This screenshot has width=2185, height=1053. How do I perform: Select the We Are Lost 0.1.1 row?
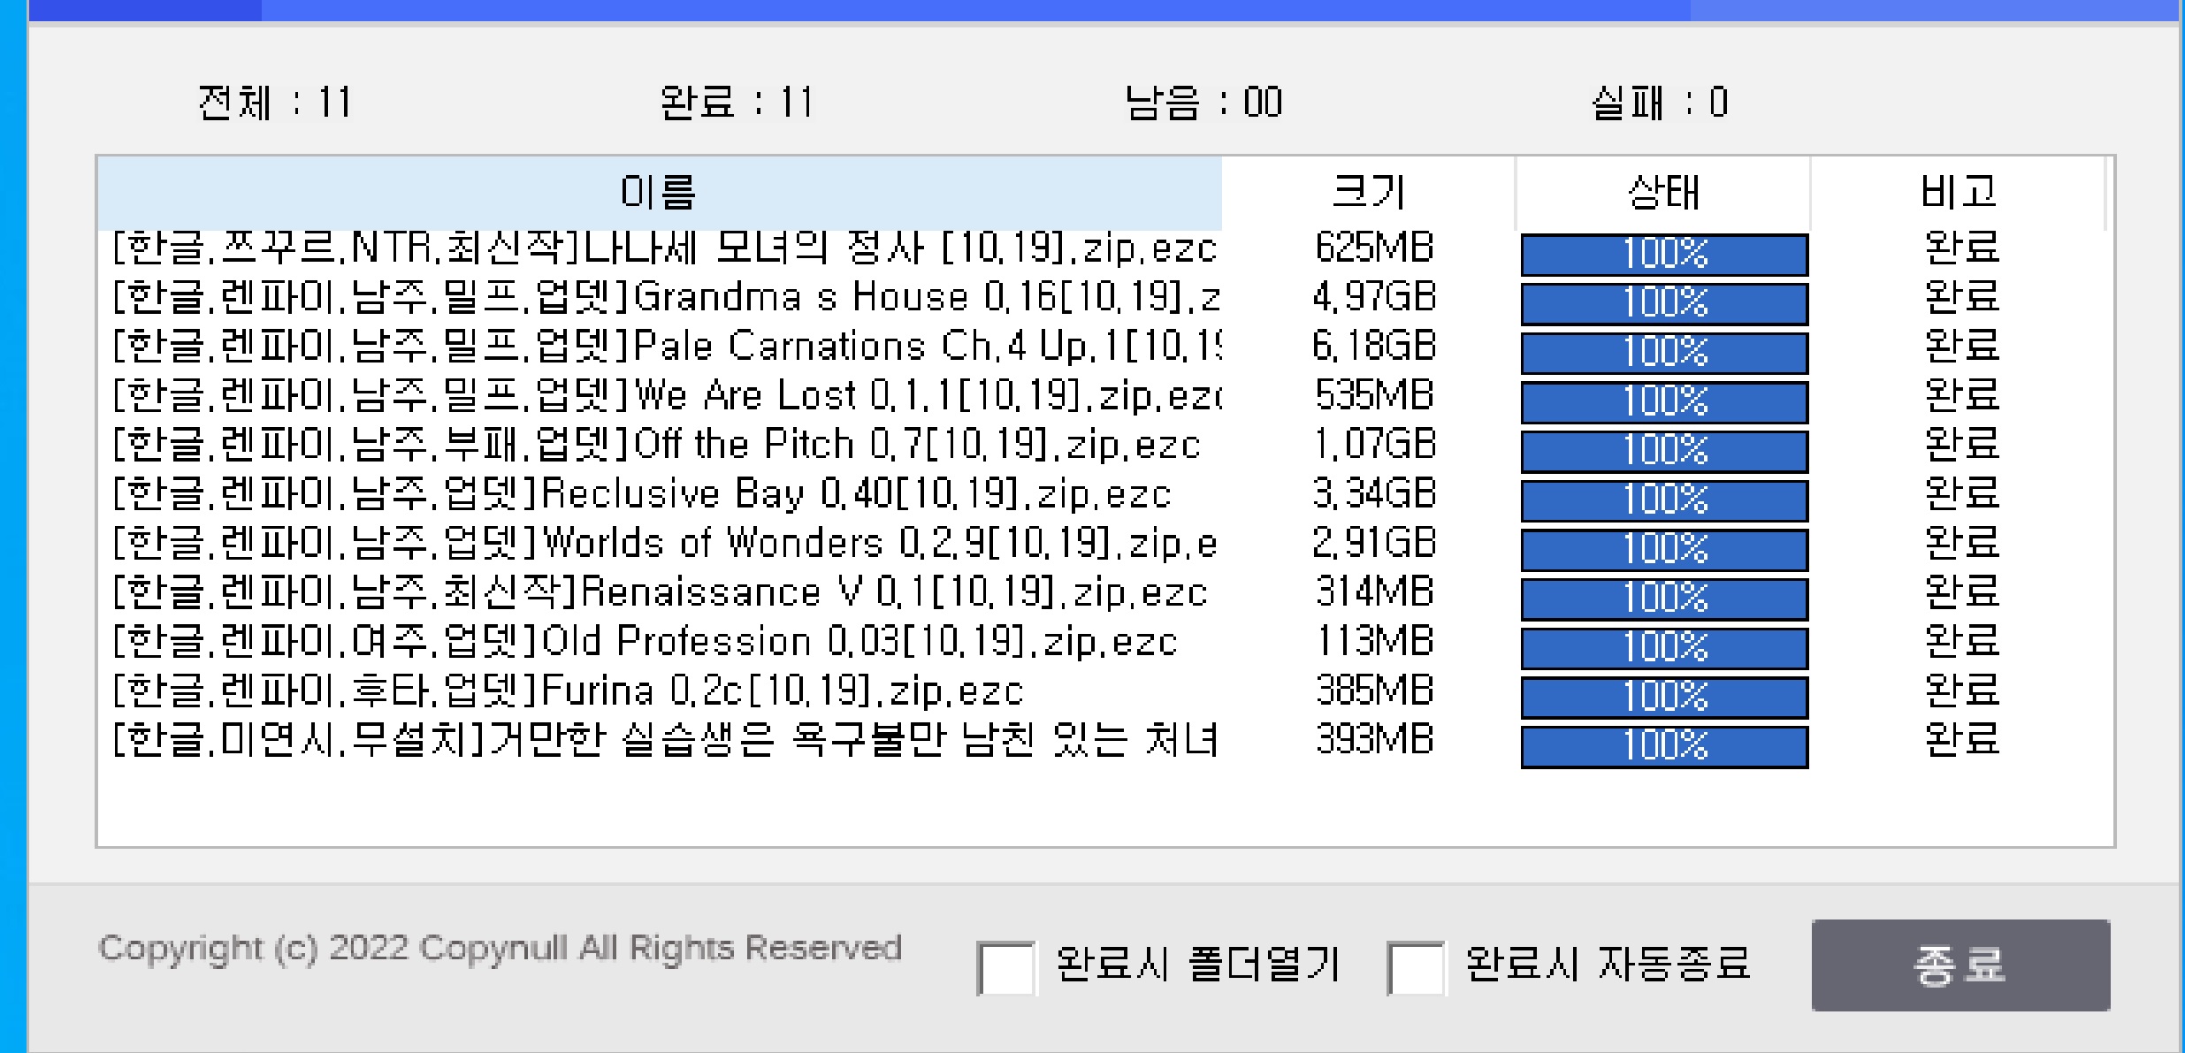pyautogui.click(x=665, y=396)
